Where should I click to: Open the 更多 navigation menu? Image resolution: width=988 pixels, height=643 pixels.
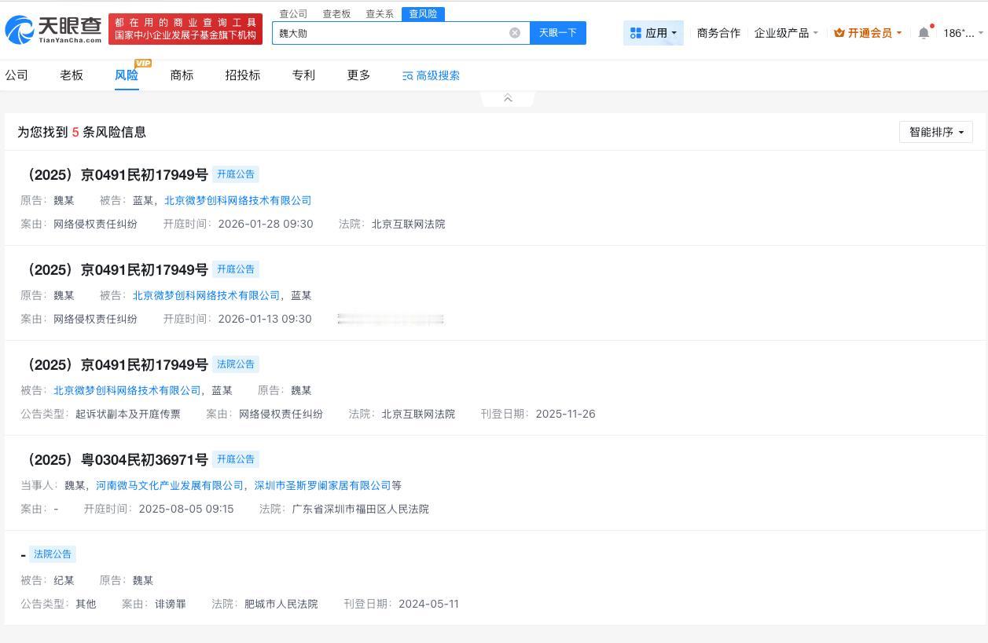point(358,75)
